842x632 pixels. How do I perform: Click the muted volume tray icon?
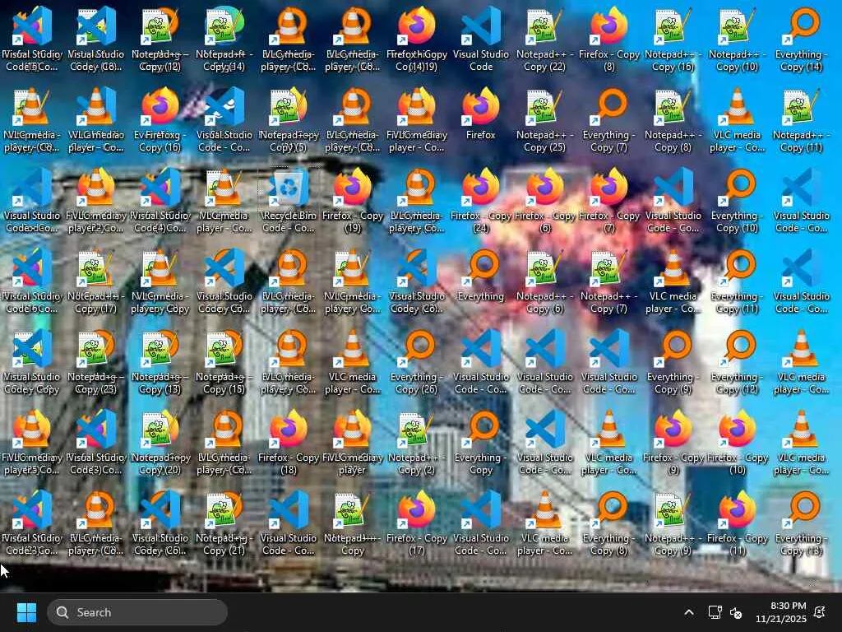click(736, 612)
